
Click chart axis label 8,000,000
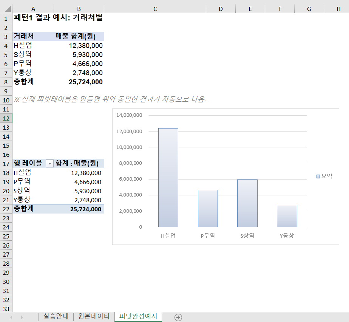130,163
